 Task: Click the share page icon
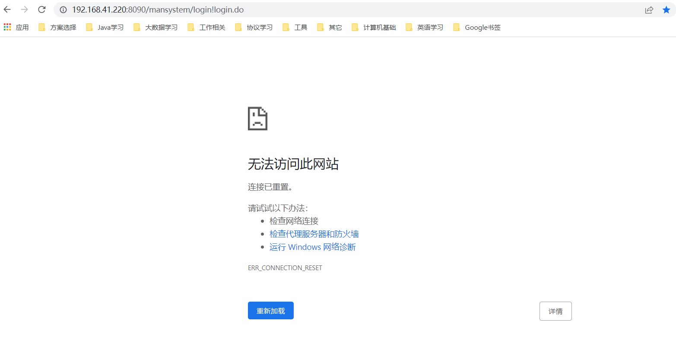649,9
